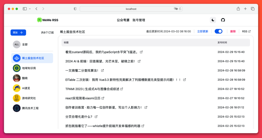The width and height of the screenshot is (262, 138).
Task: Go back in browser history
Action: point(36,9)
